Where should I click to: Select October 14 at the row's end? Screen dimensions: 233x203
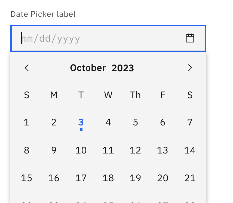190,150
